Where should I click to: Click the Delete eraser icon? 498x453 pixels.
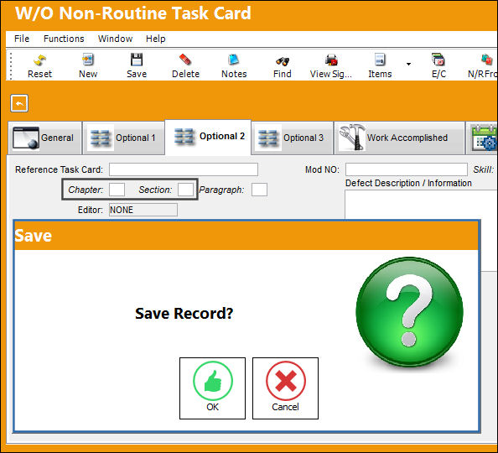point(185,60)
